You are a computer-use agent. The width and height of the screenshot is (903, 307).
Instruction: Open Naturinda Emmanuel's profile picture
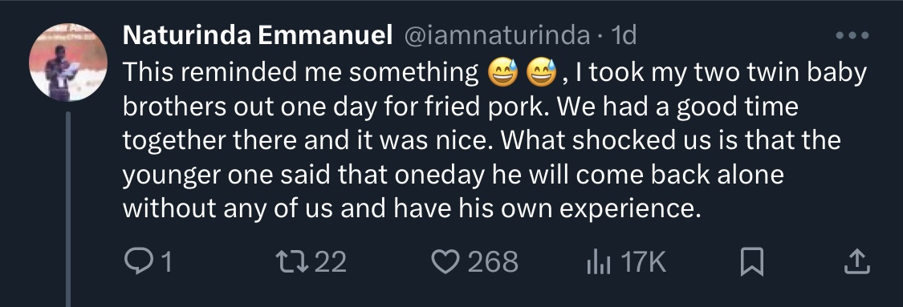[x=68, y=62]
